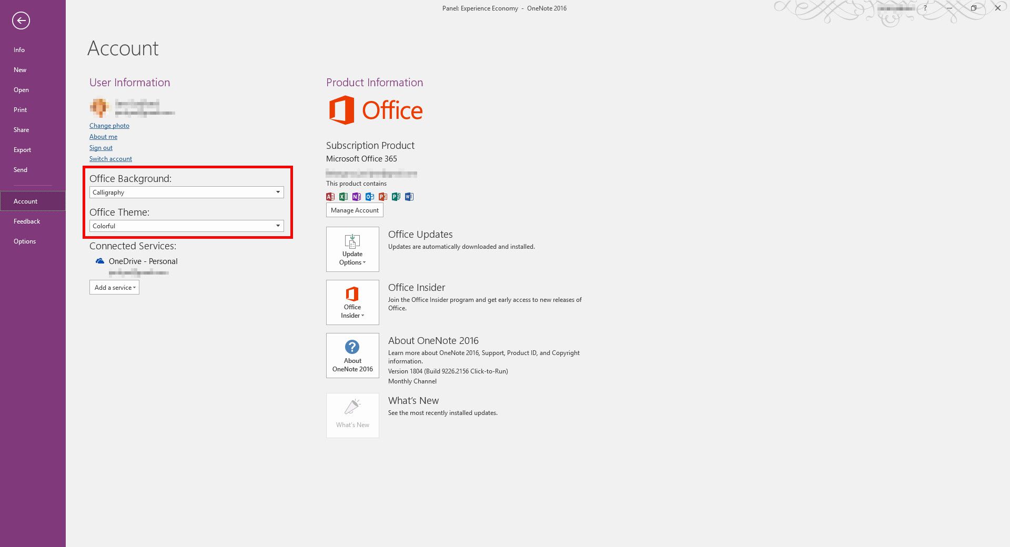Open the Office Insider dropdown button
The height and width of the screenshot is (547, 1010).
click(352, 302)
